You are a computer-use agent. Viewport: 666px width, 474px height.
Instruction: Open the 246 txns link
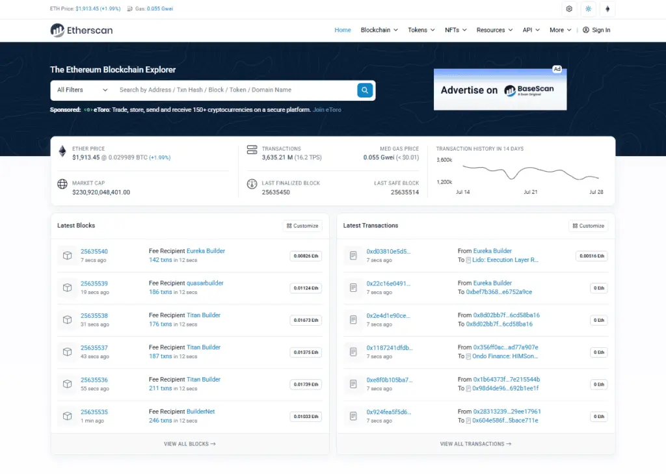coord(161,421)
